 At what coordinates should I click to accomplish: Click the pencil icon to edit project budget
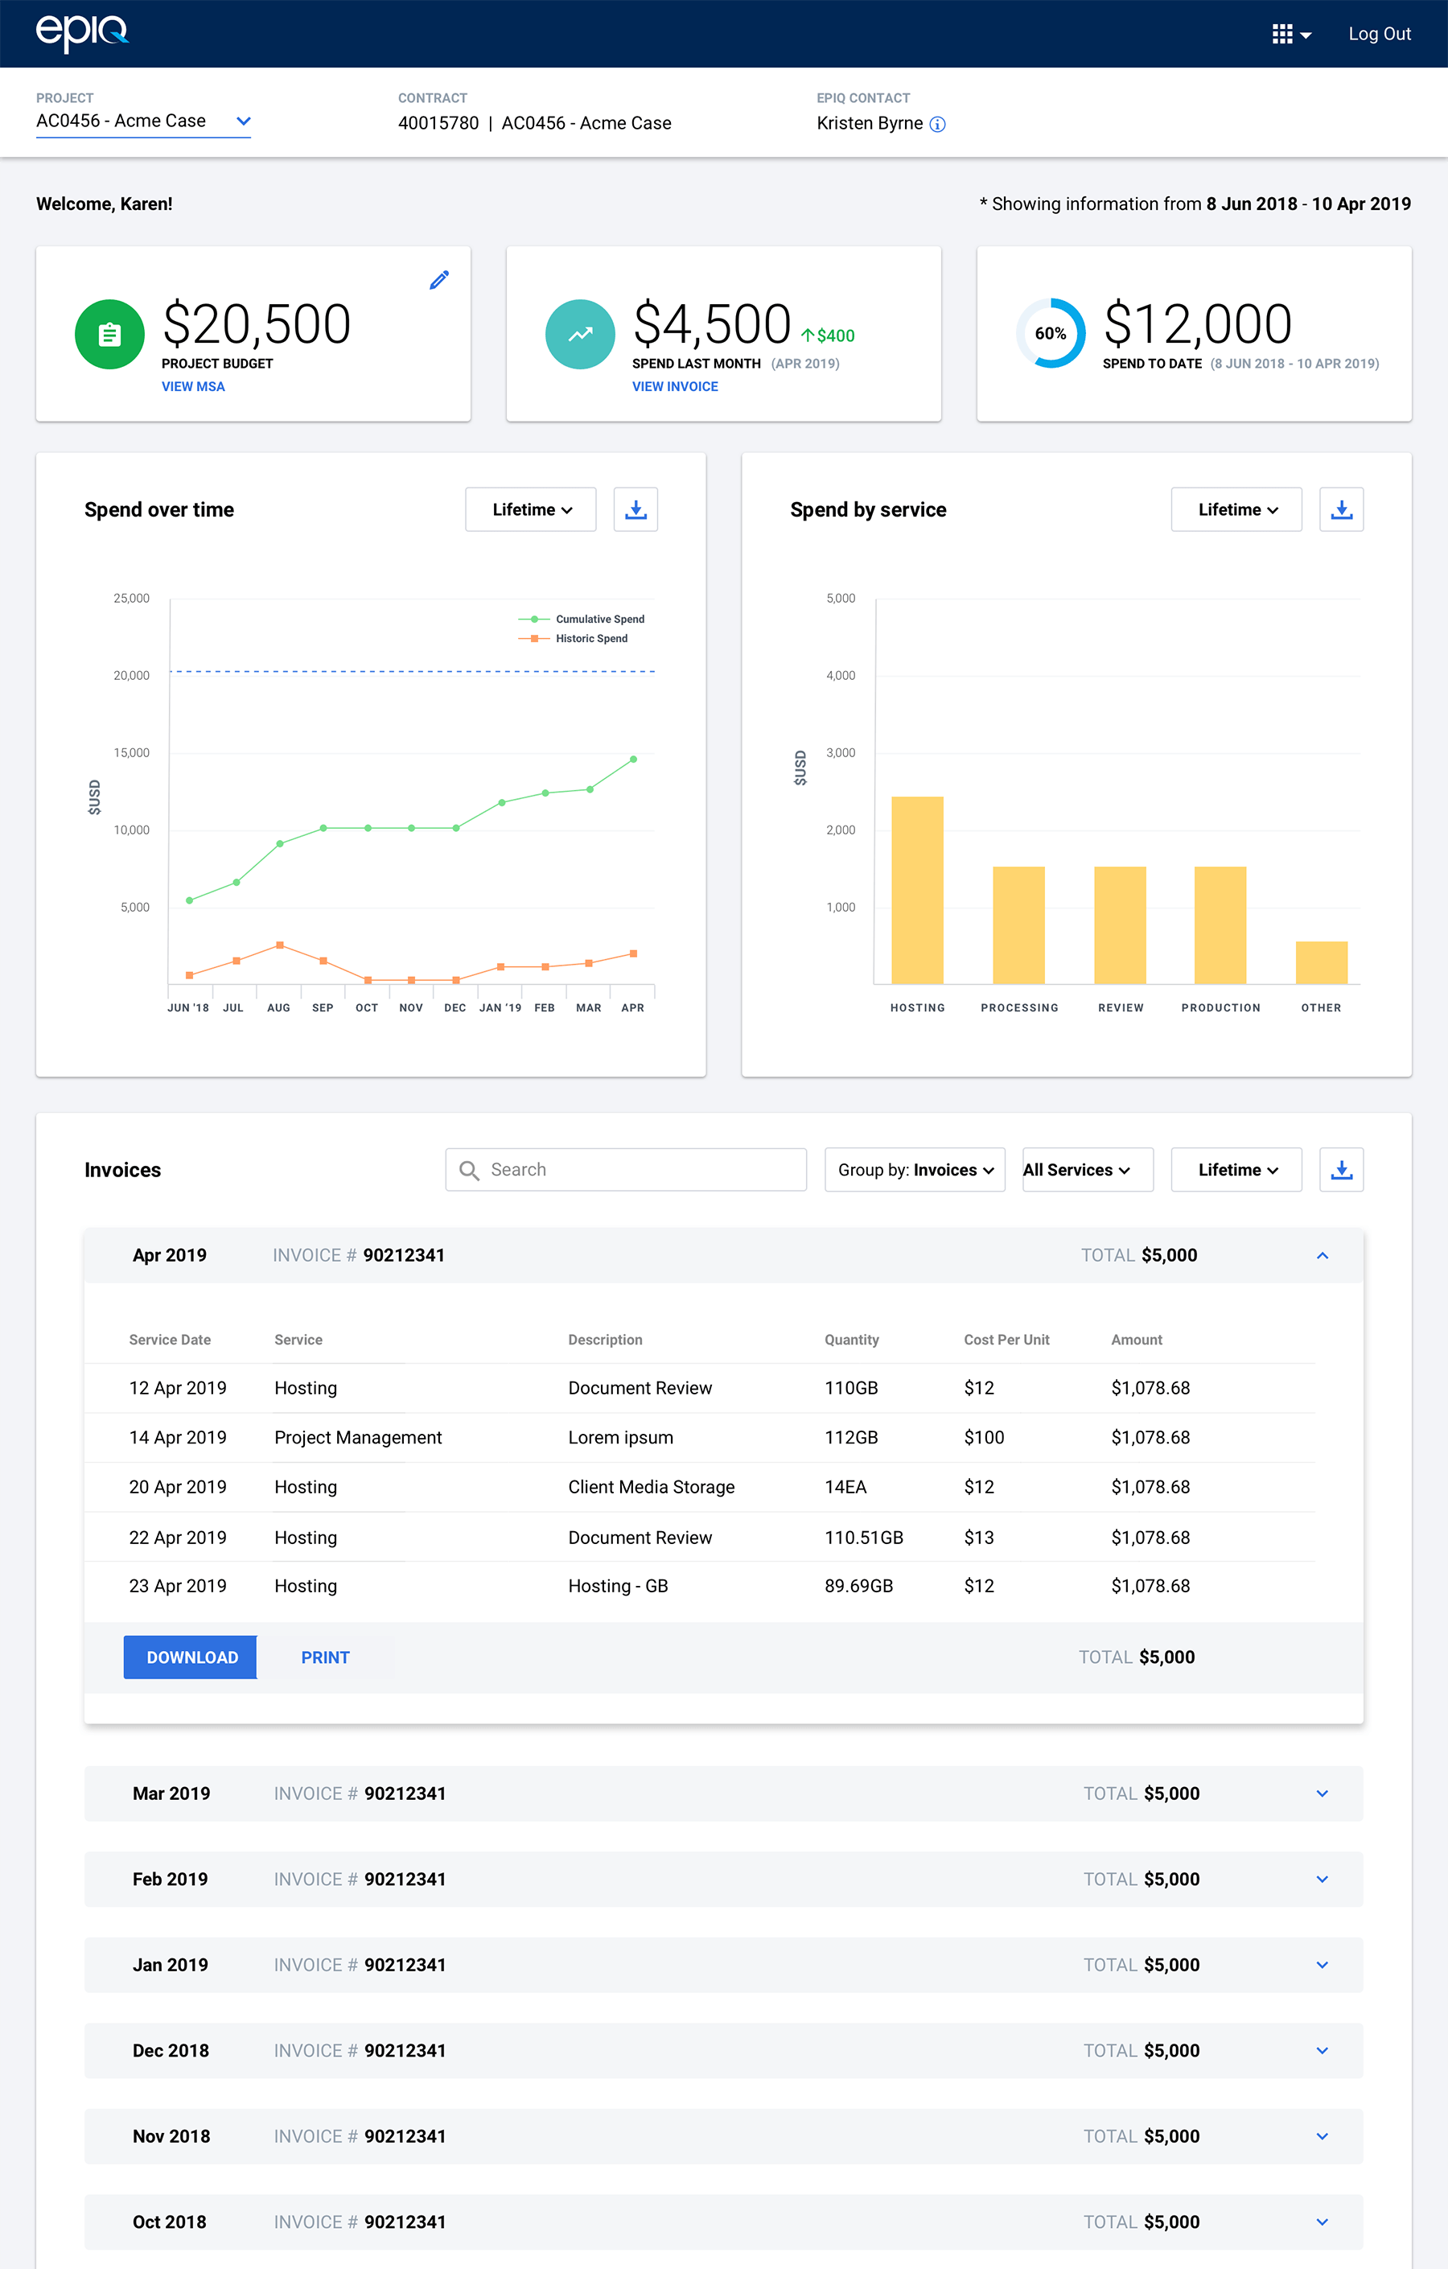(x=439, y=280)
